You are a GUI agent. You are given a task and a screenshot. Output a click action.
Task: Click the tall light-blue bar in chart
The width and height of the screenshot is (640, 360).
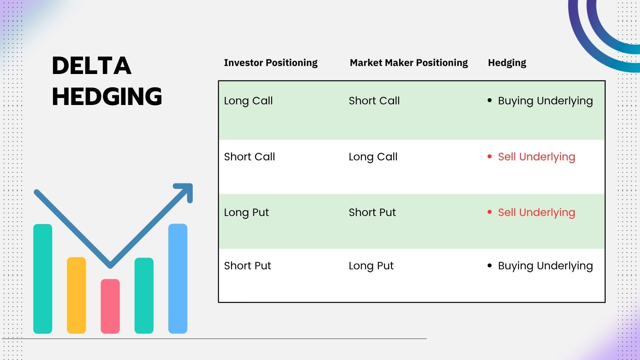[178, 278]
